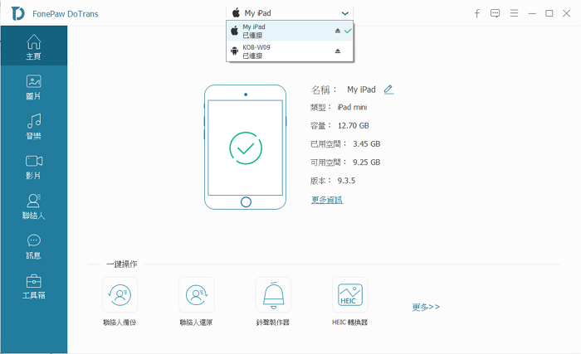581x354 pixels.
Task: Launch HEIC Converter (HEIC 轉換器) tool
Action: tap(349, 302)
